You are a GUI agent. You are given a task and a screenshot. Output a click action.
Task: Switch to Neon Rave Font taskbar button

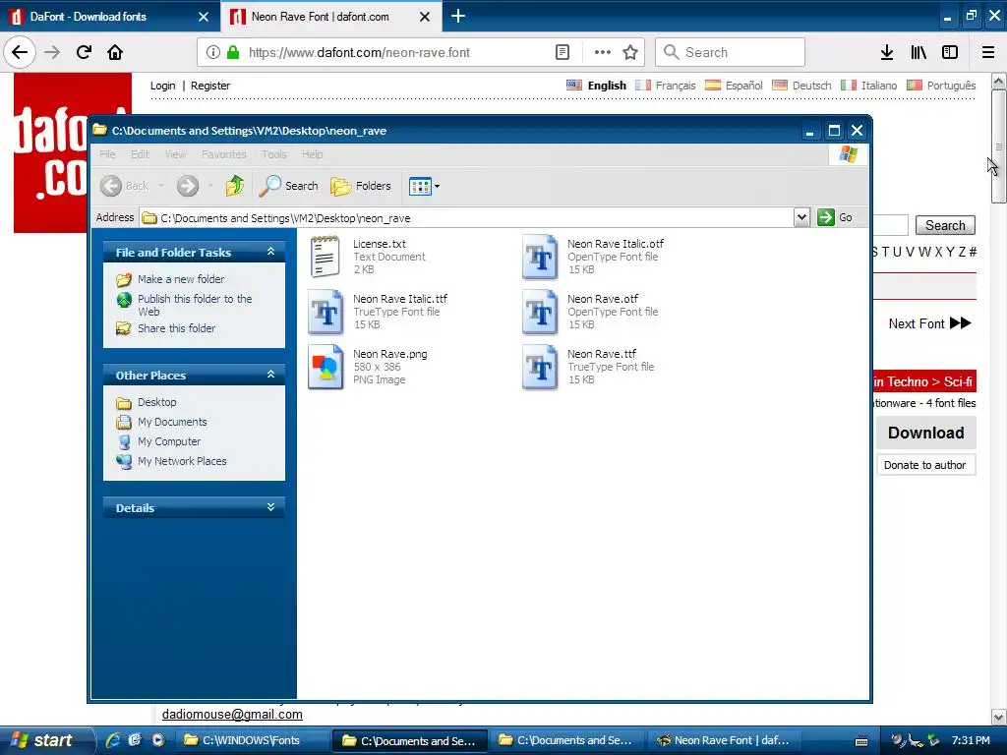point(723,740)
